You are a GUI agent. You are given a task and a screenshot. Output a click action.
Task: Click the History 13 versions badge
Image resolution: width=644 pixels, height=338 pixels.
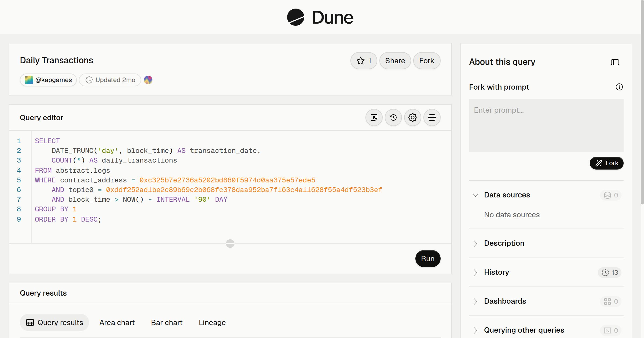tap(610, 272)
